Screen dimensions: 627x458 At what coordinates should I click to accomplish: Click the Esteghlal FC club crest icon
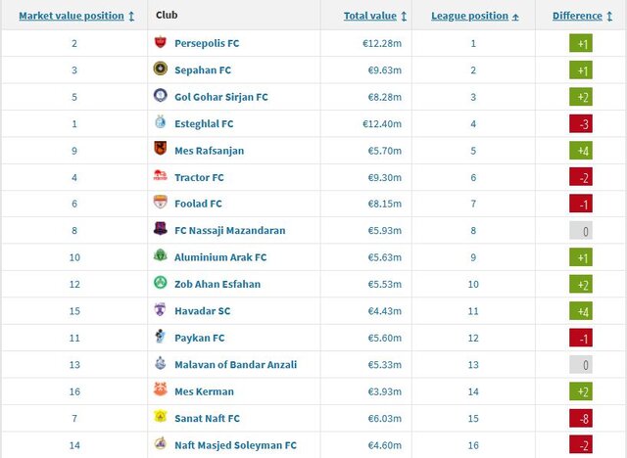[x=161, y=123]
